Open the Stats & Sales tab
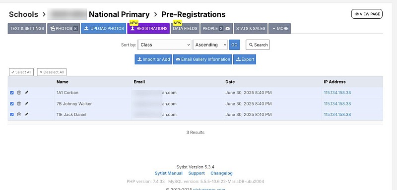This screenshot has height=190, width=397. point(251,29)
